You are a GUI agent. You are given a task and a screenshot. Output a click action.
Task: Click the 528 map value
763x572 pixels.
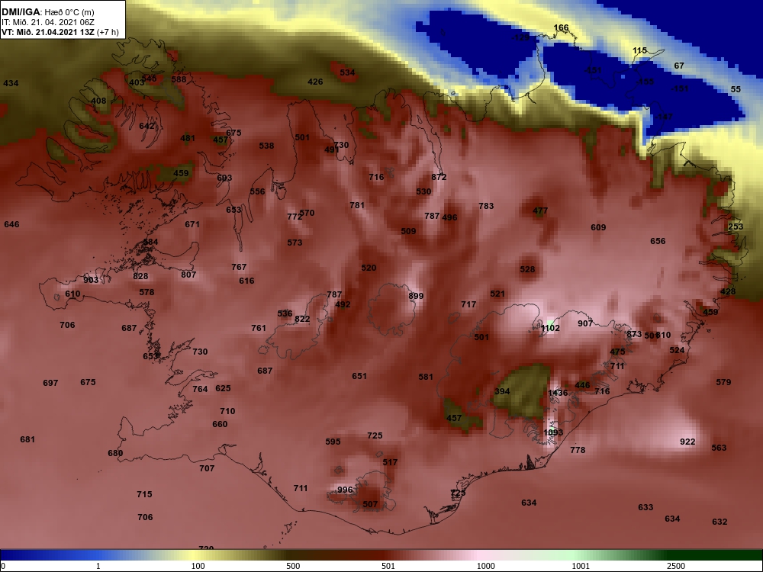pos(527,269)
